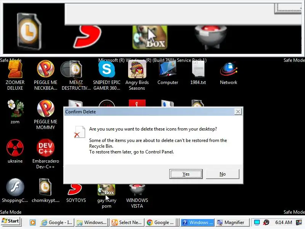The image size is (305, 229).
Task: Click magnified red SOYTOYS logo in Magnifier
Action: click(x=87, y=37)
